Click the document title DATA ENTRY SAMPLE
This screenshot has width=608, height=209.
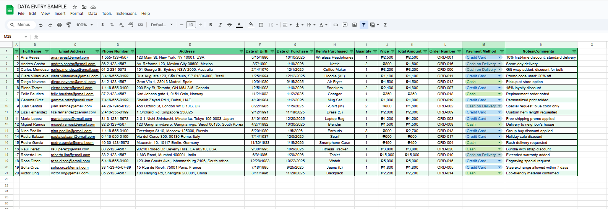42,6
